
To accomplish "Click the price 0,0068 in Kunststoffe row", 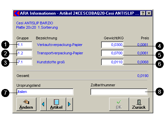I will pos(143,62).
